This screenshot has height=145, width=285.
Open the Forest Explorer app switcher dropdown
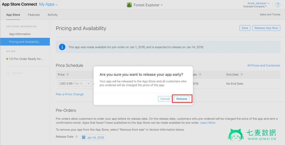pyautogui.click(x=148, y=5)
